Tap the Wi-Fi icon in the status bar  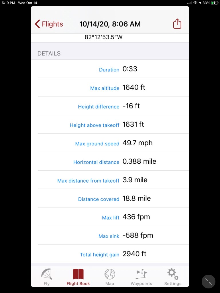point(195,3)
